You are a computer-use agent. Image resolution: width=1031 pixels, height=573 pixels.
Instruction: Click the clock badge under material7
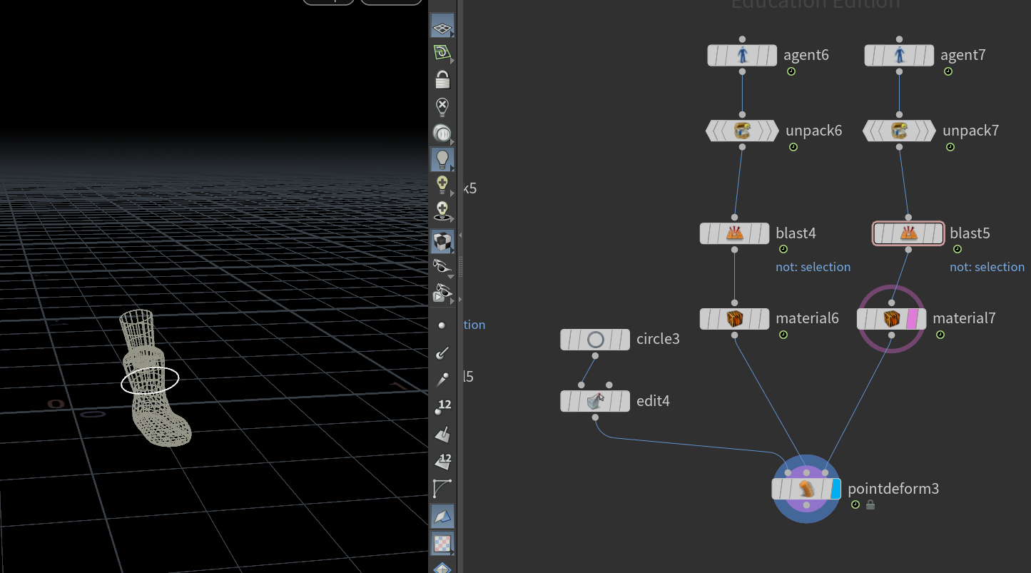[940, 335]
